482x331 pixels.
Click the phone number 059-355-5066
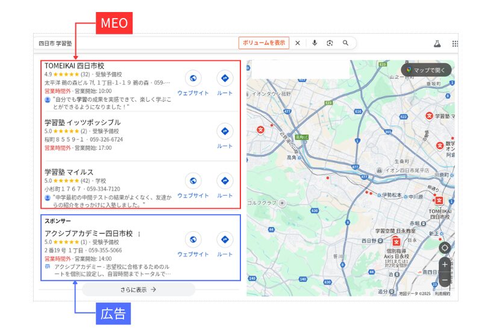click(105, 250)
